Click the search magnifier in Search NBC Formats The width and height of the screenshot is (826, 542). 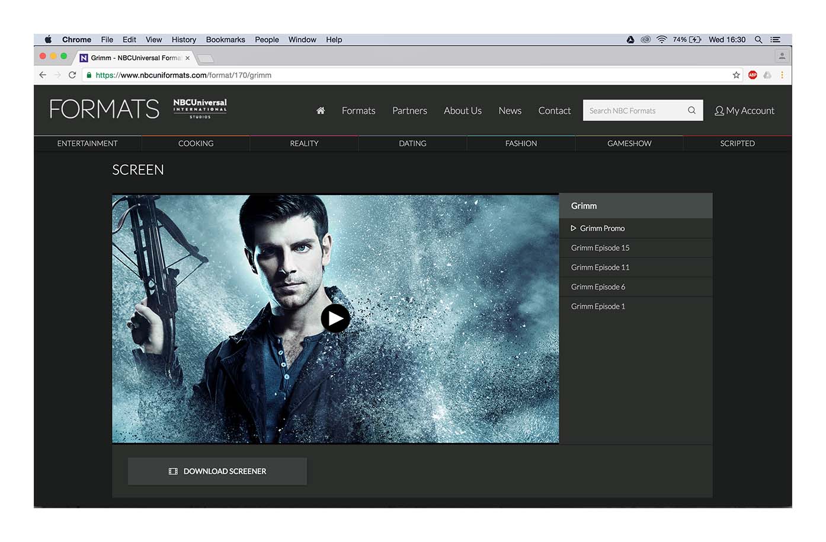pos(691,110)
